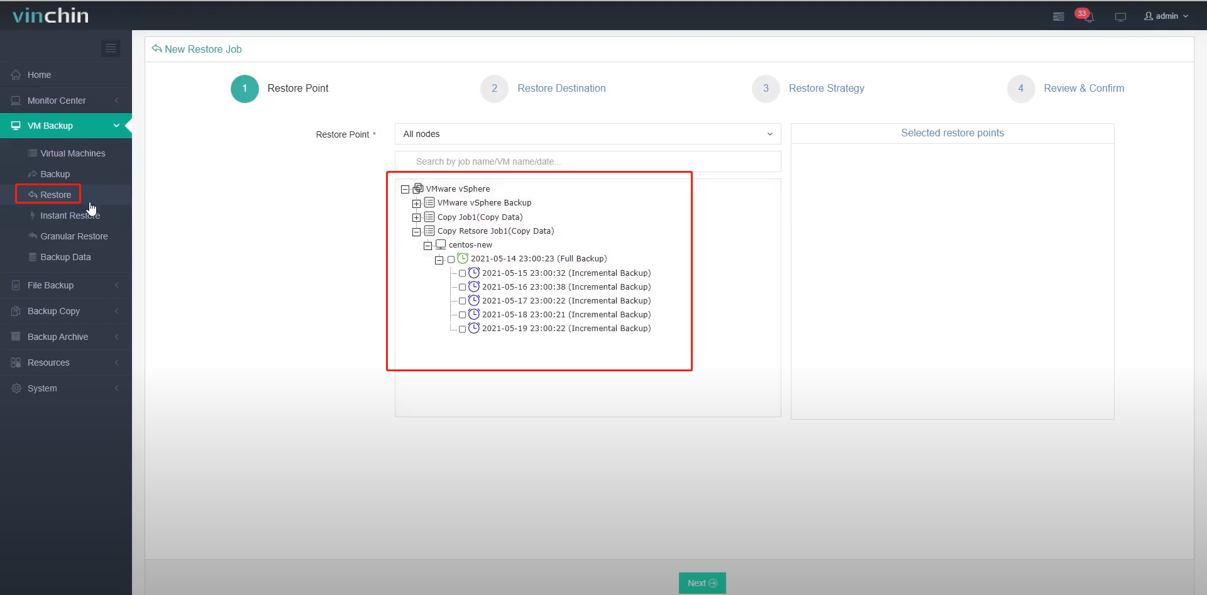Collapse the VM Backup menu chevron

[x=116, y=126]
